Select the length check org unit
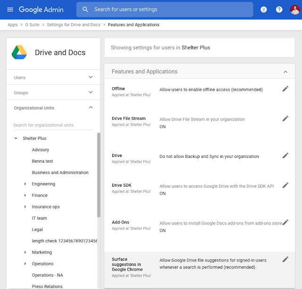 tap(65, 241)
